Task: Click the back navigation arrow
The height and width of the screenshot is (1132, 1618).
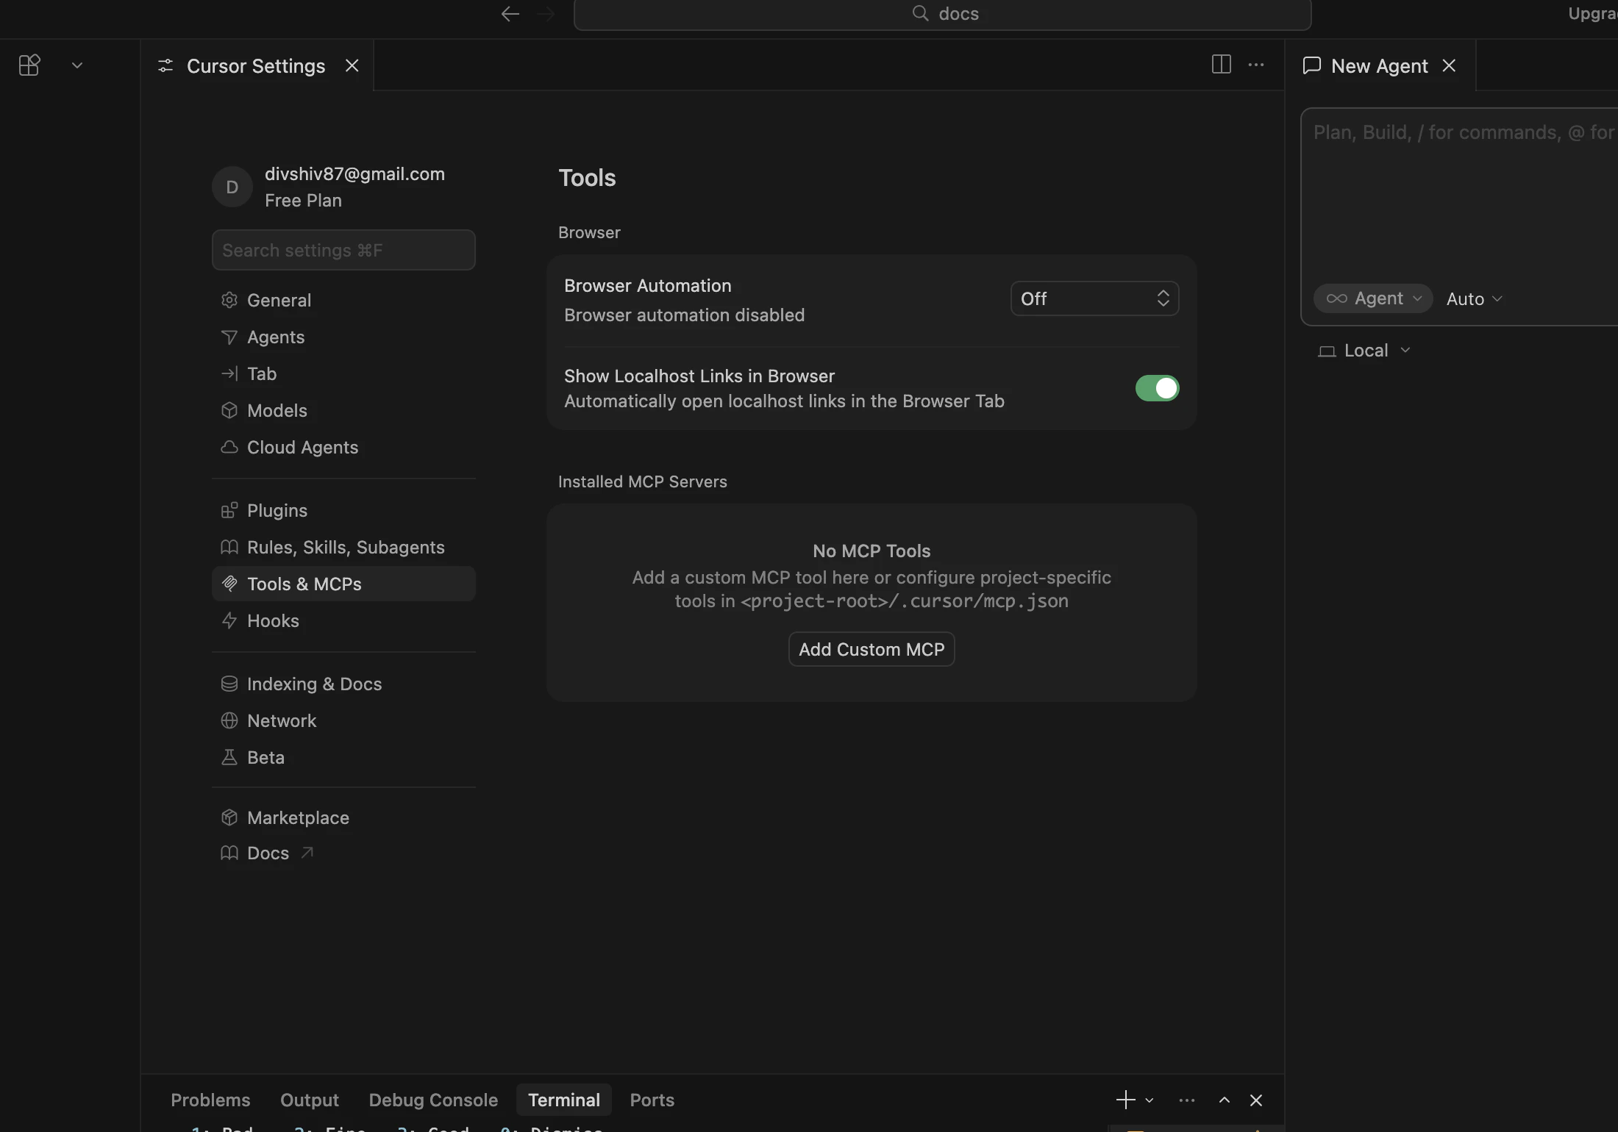Action: (510, 13)
